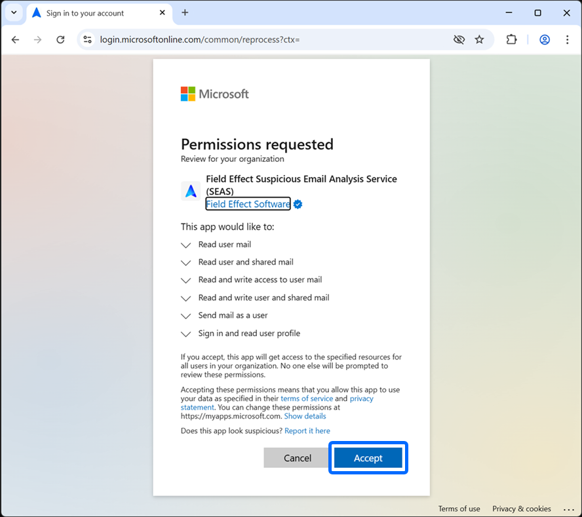Go back to the previous page
Screen dimensions: 582x517
pyautogui.click(x=15, y=39)
